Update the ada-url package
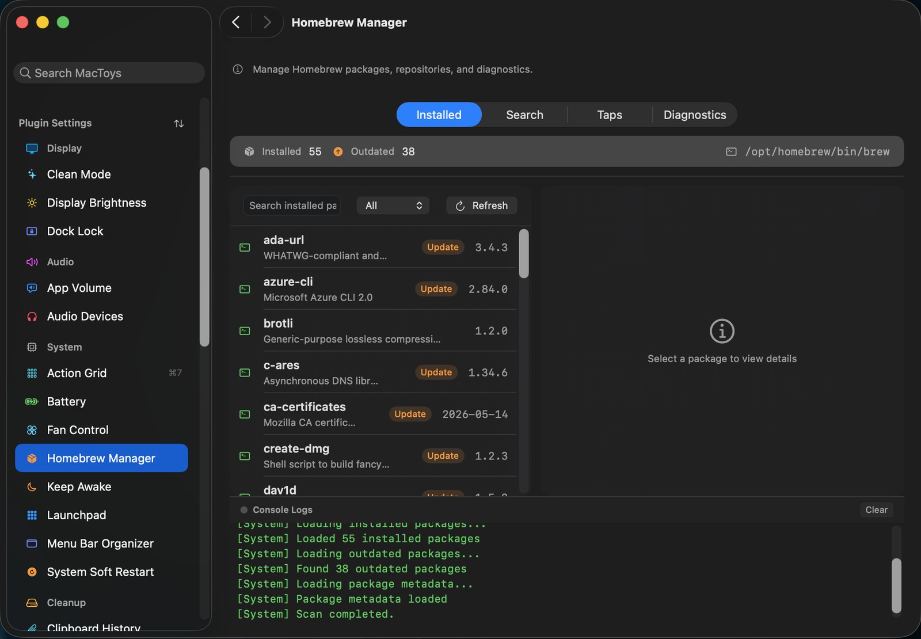The height and width of the screenshot is (639, 921). [x=443, y=247]
